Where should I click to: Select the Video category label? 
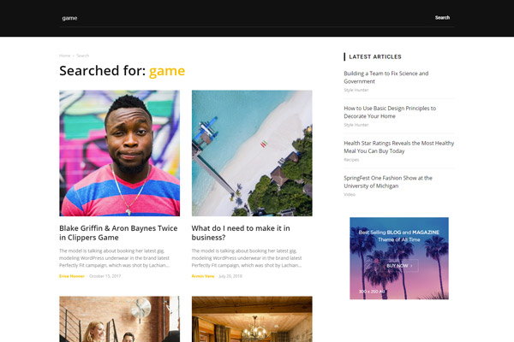tap(350, 194)
